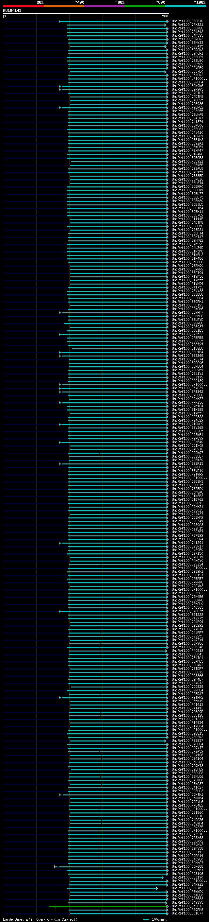Screen dimensions: 209x922
Task: Click the purple ~60% identity legend bar
Action: click(105, 6)
